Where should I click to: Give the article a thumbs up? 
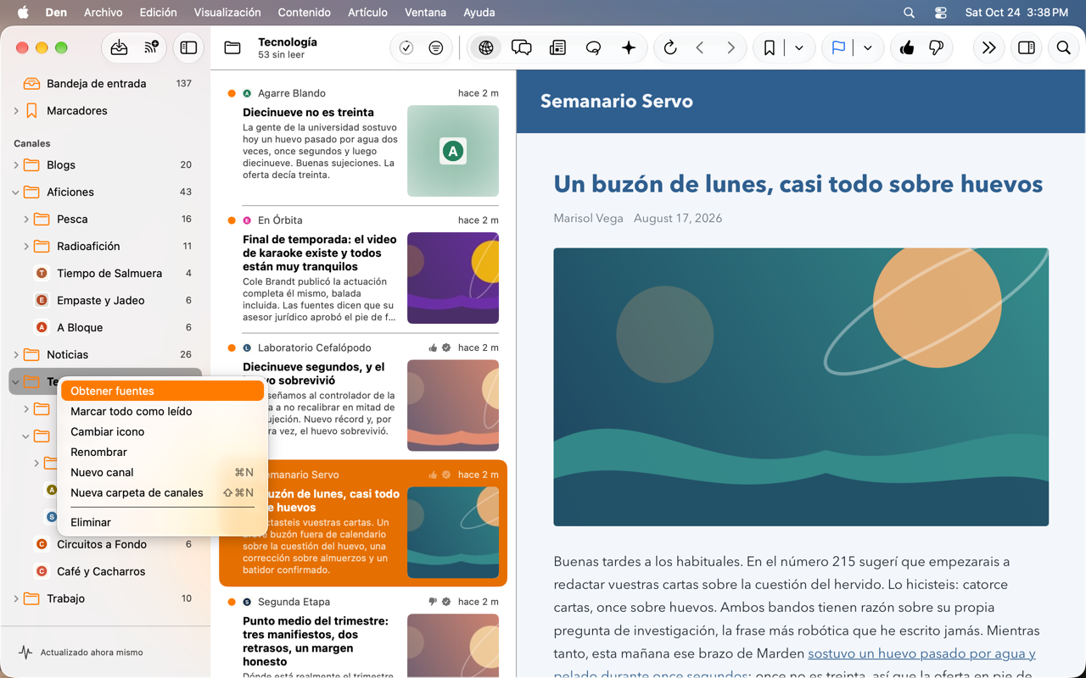point(907,48)
